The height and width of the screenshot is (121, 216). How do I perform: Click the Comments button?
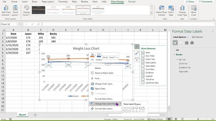(206, 2)
